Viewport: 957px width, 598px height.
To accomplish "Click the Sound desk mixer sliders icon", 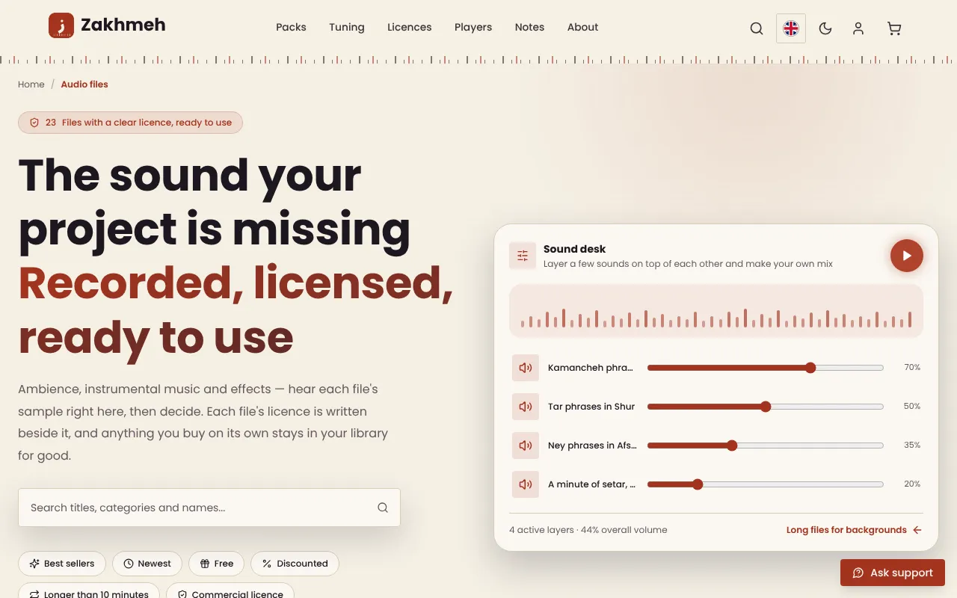I will (523, 256).
